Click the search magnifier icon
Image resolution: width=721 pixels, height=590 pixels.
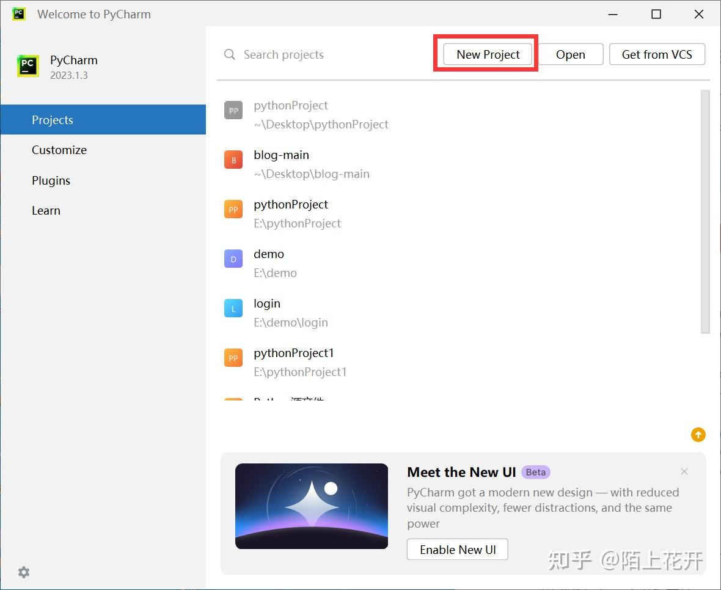click(x=229, y=54)
